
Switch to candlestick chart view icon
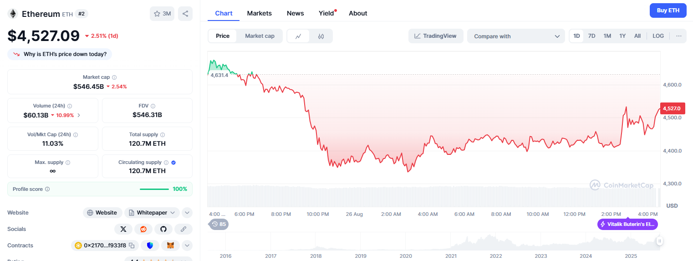click(x=321, y=36)
